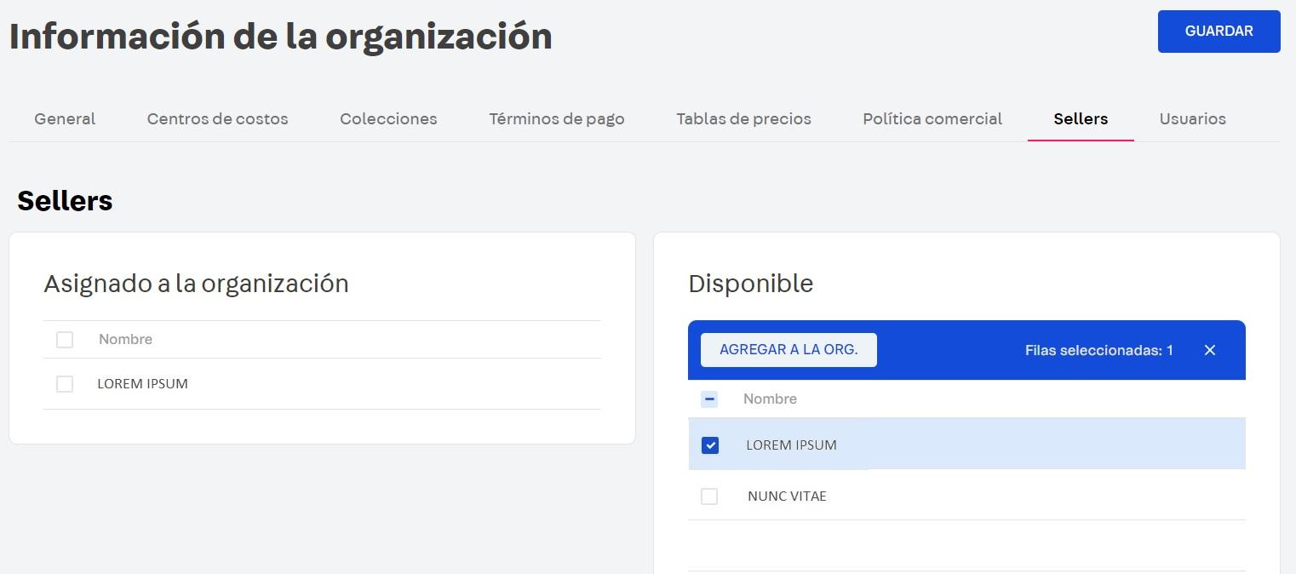1296x574 pixels.
Task: Click Nombre column header in Disponible table
Action: pos(770,399)
